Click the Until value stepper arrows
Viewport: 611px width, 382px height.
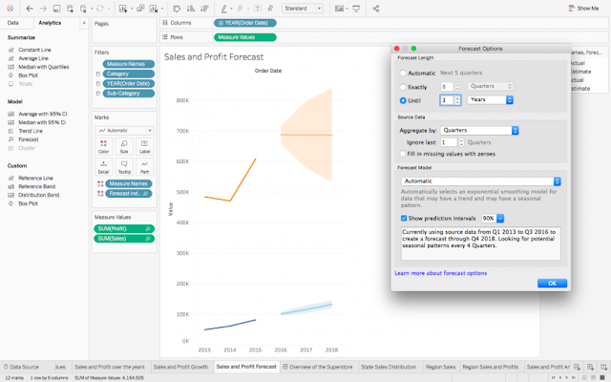pos(458,100)
